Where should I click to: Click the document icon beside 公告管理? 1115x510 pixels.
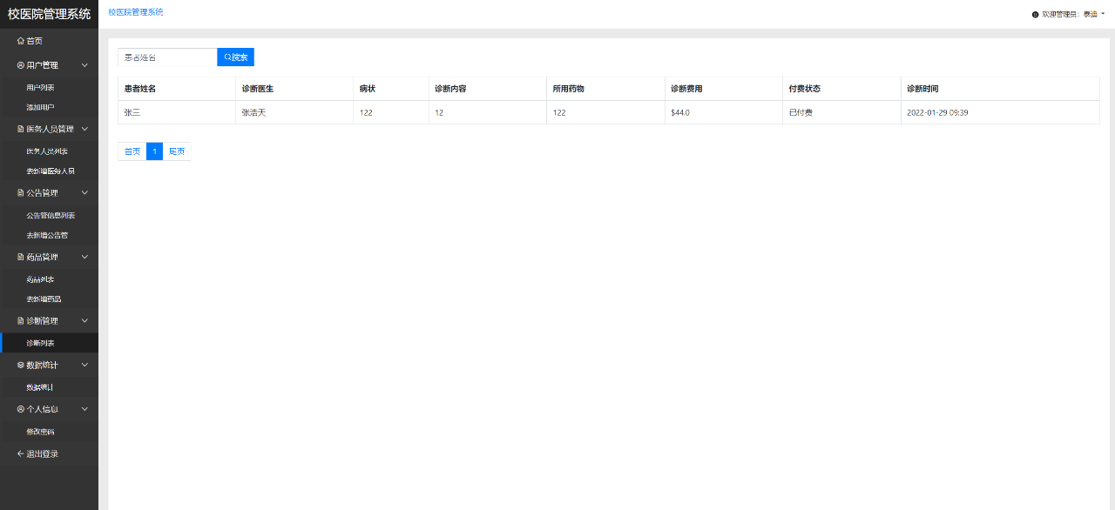point(21,193)
